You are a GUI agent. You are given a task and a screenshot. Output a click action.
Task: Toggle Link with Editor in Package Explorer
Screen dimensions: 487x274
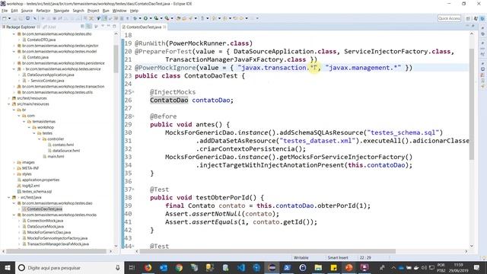(89, 27)
